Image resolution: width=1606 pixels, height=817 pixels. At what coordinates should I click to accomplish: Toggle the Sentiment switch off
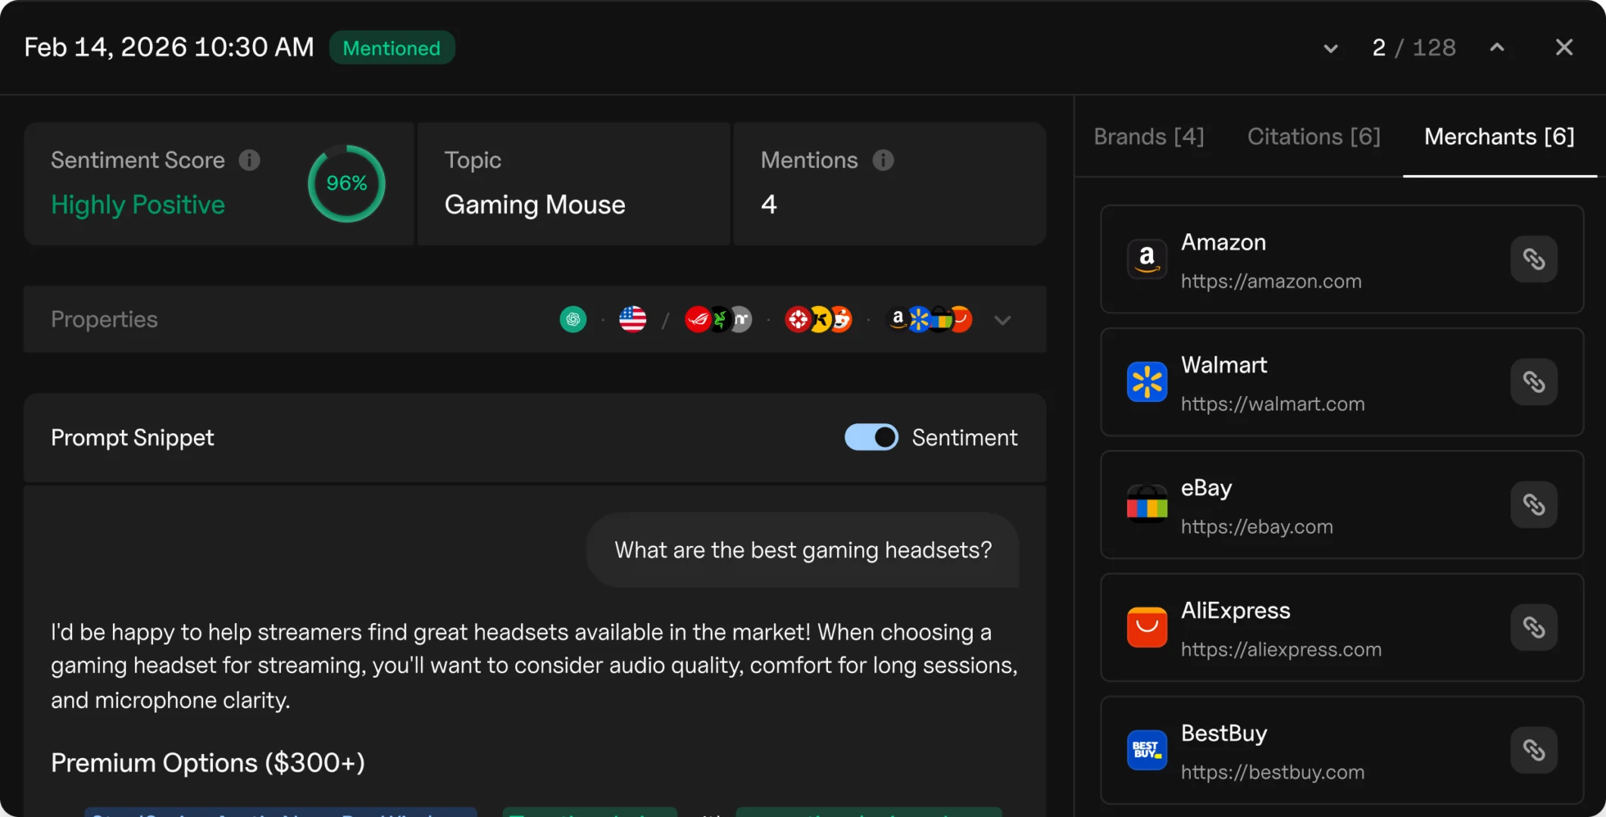point(871,438)
